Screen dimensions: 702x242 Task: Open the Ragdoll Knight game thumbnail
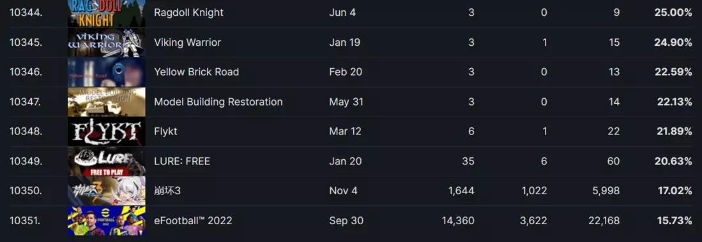(107, 13)
